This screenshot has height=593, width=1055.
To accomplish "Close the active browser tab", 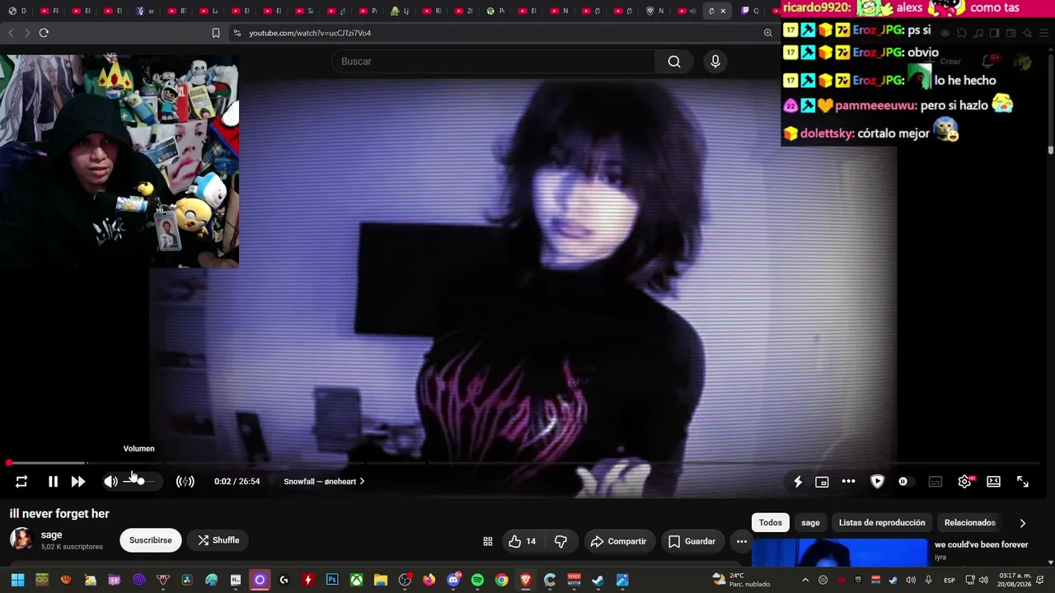I will click(x=723, y=11).
